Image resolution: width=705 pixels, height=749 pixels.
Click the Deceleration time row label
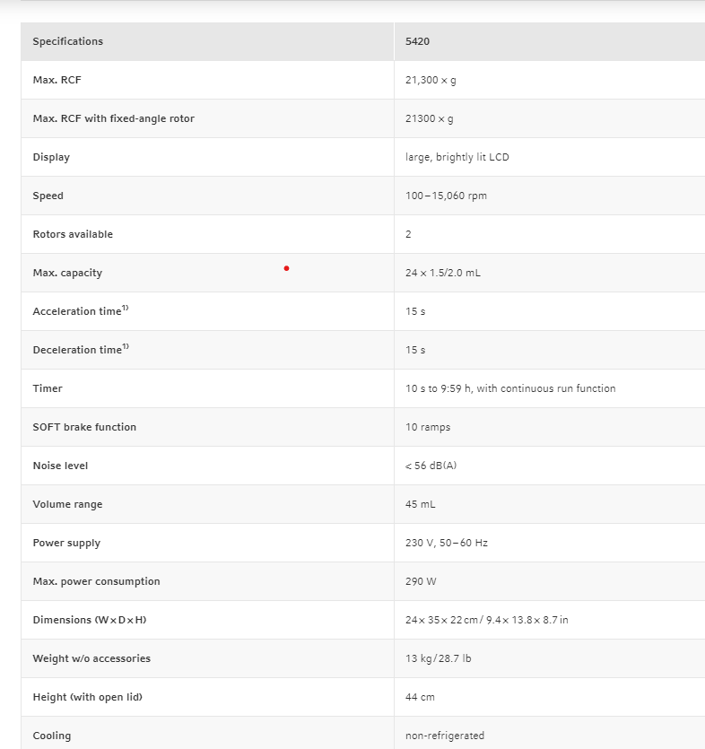81,350
